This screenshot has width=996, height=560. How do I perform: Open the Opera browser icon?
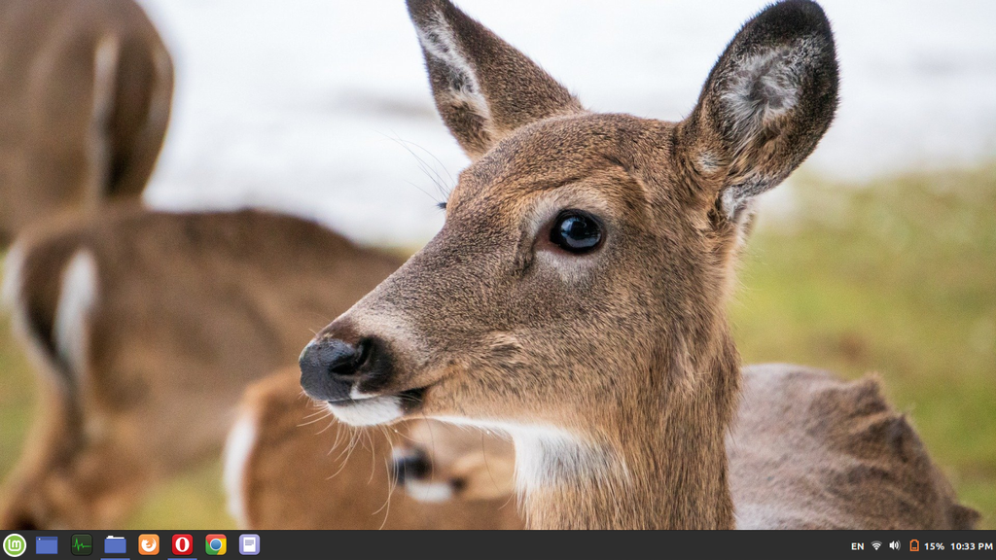182,544
